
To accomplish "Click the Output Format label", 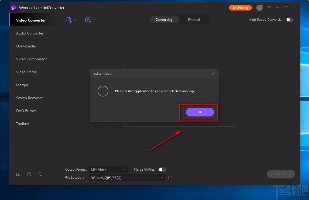I will pyautogui.click(x=76, y=170).
